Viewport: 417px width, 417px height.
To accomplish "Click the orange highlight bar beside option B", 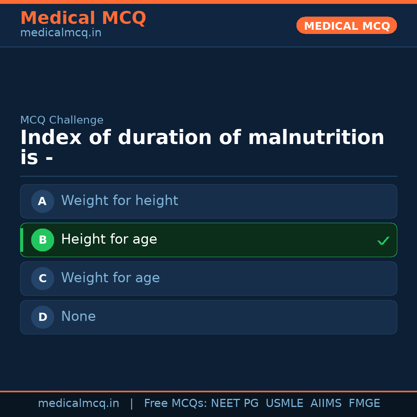I will click(22, 240).
